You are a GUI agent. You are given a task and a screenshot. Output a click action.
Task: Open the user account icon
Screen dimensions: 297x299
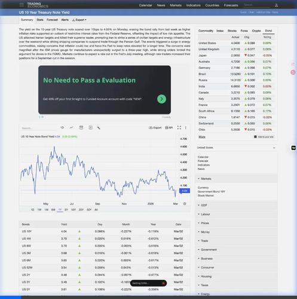[x=276, y=5]
